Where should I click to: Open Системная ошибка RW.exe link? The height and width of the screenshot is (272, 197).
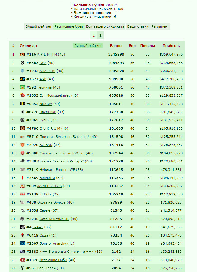(62, 153)
